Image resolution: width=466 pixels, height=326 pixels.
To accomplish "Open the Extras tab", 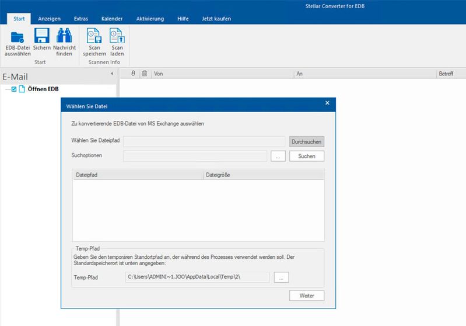I will point(81,19).
